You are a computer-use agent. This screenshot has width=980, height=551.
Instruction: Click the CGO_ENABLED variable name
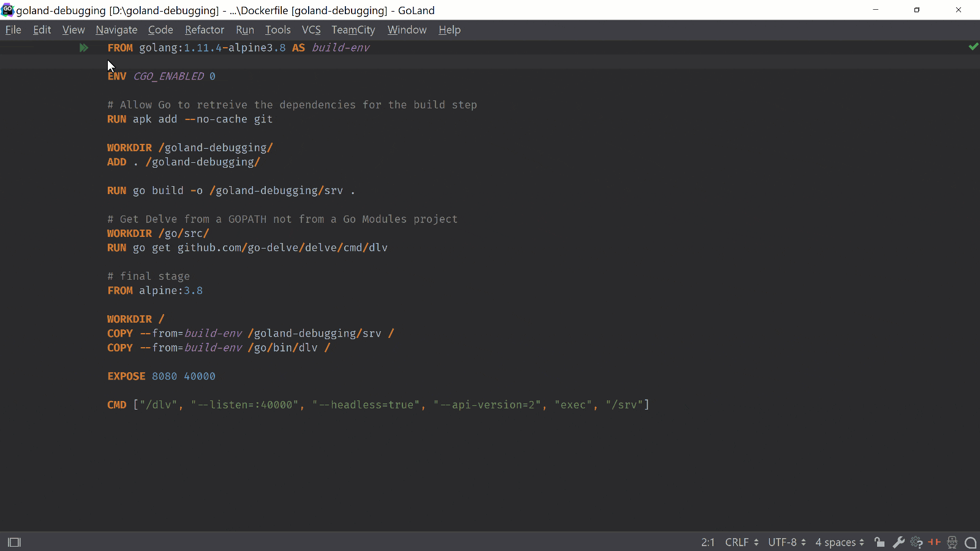click(168, 77)
